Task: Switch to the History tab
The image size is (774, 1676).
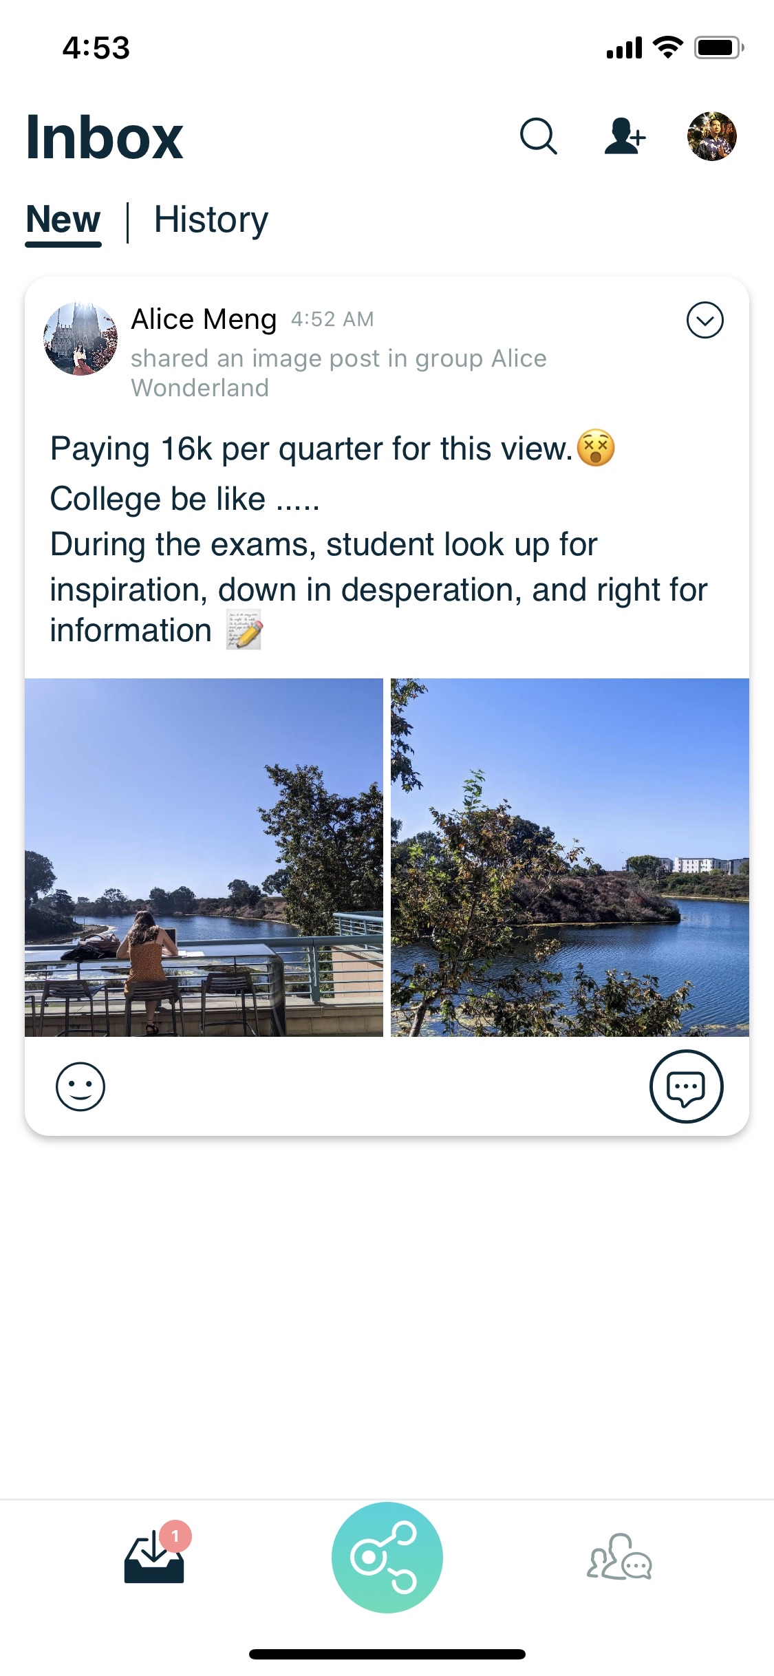Action: click(211, 220)
